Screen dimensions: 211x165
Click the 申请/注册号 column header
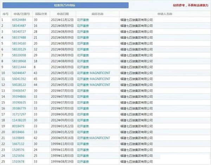[22, 14]
